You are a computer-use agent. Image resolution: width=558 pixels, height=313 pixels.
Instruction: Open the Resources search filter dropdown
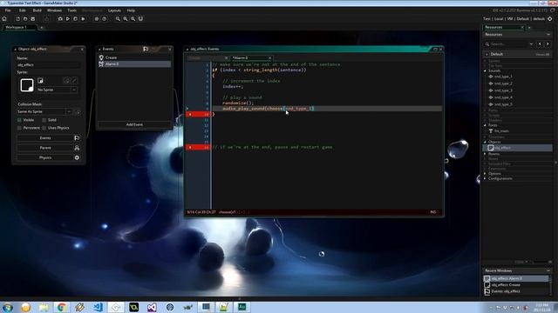coord(531,44)
